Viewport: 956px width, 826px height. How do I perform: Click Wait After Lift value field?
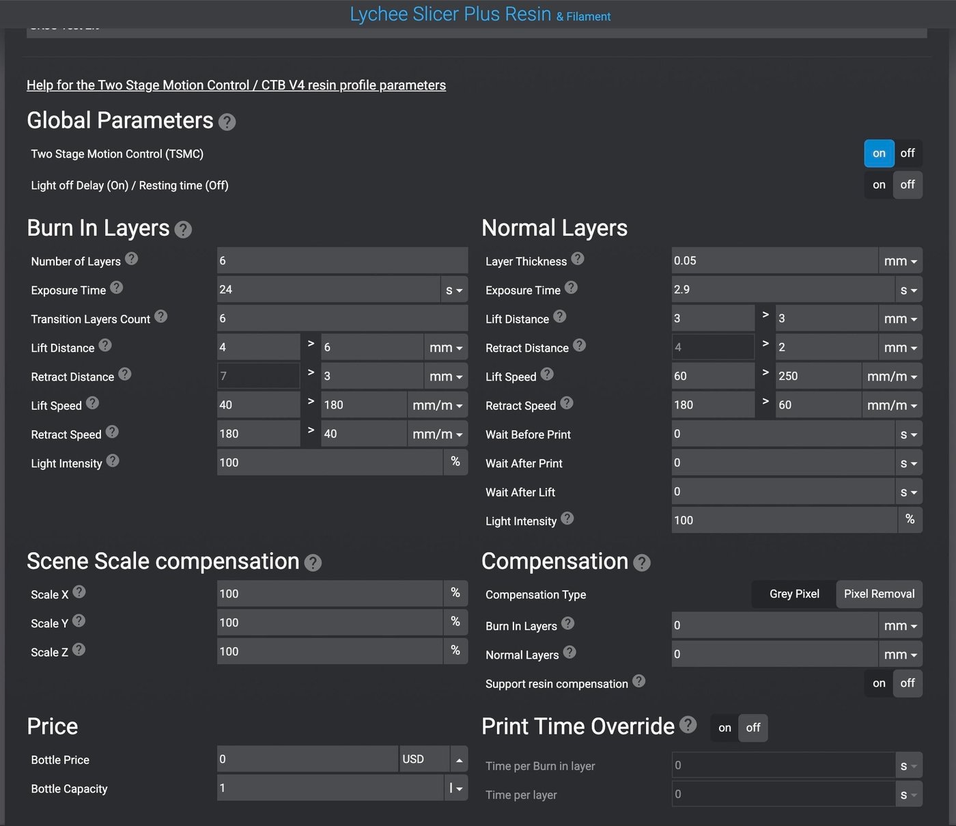click(x=783, y=492)
